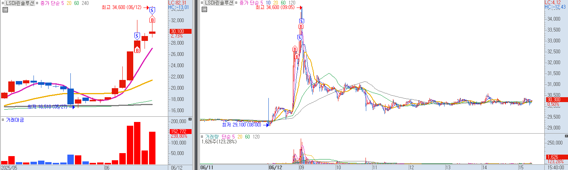Viewport: 568px width, 170px height.
Task: Select the red B buy marker below daily high
Action: [x=152, y=20]
